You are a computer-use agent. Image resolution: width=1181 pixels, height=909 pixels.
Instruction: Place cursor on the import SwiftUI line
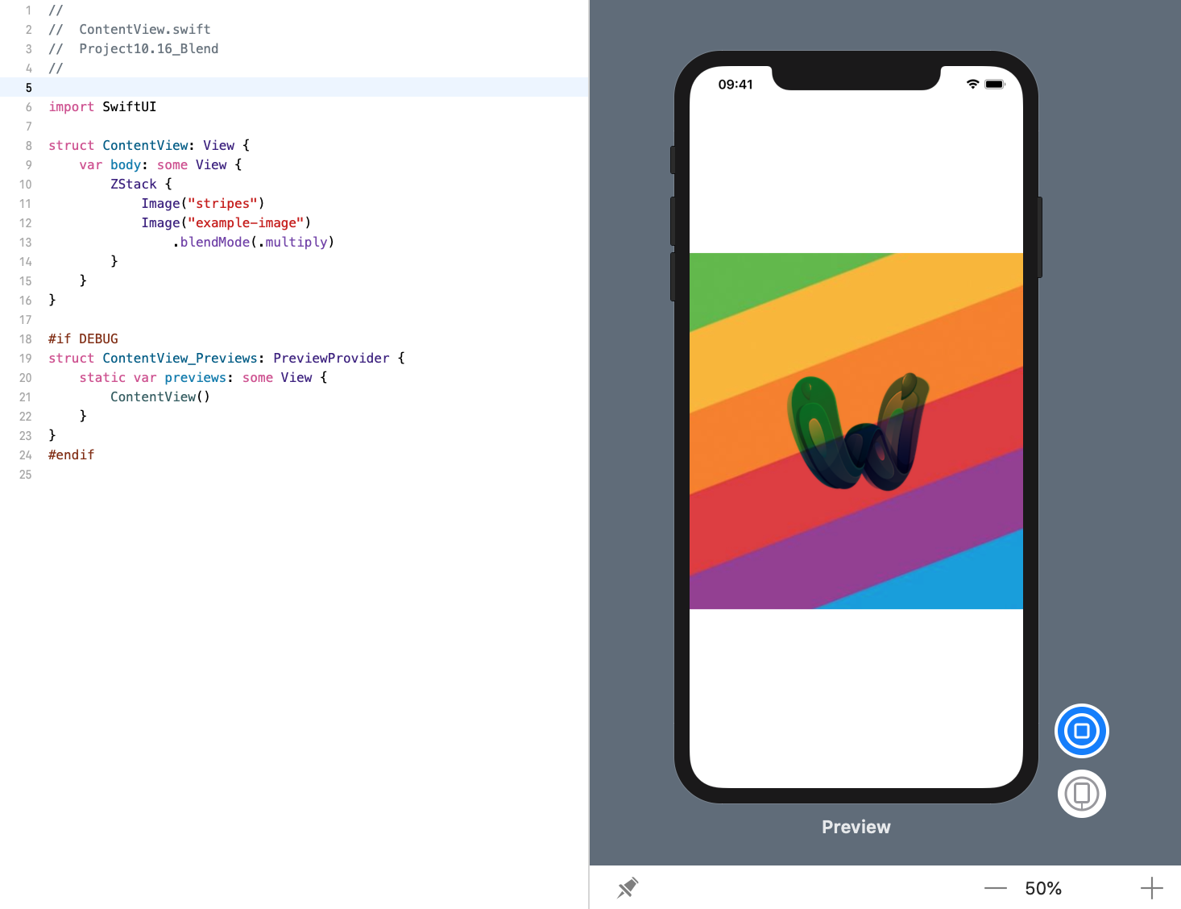[x=102, y=106]
